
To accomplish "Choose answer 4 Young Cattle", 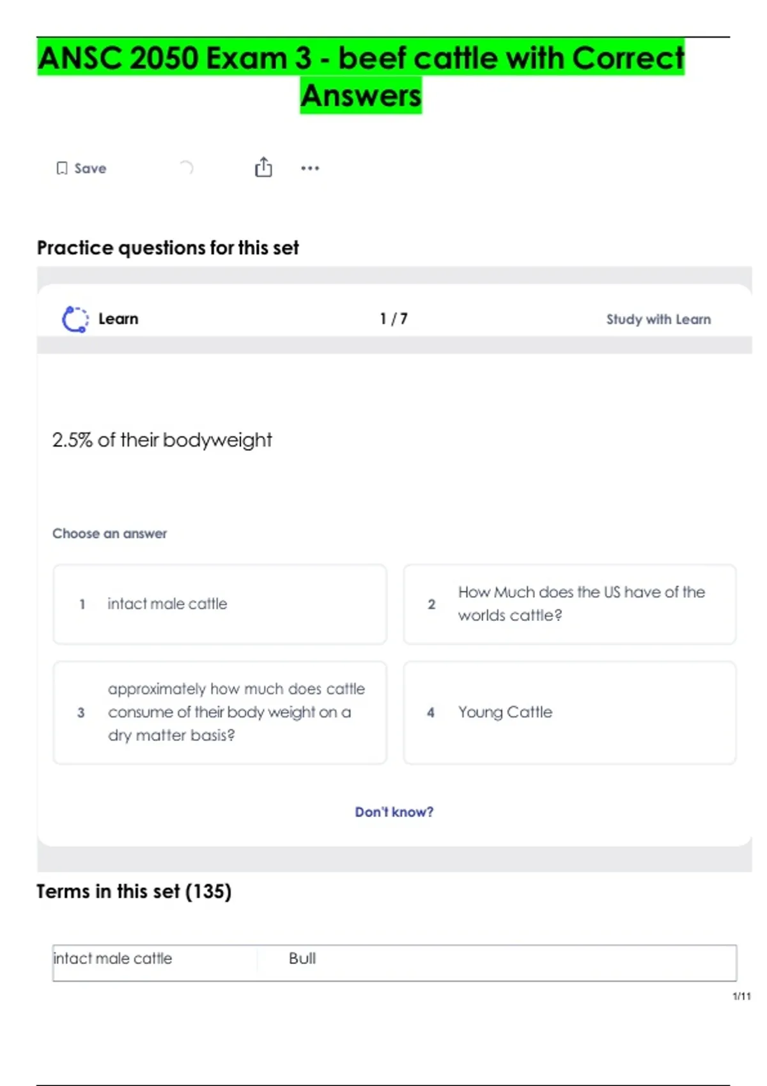I will (x=569, y=712).
